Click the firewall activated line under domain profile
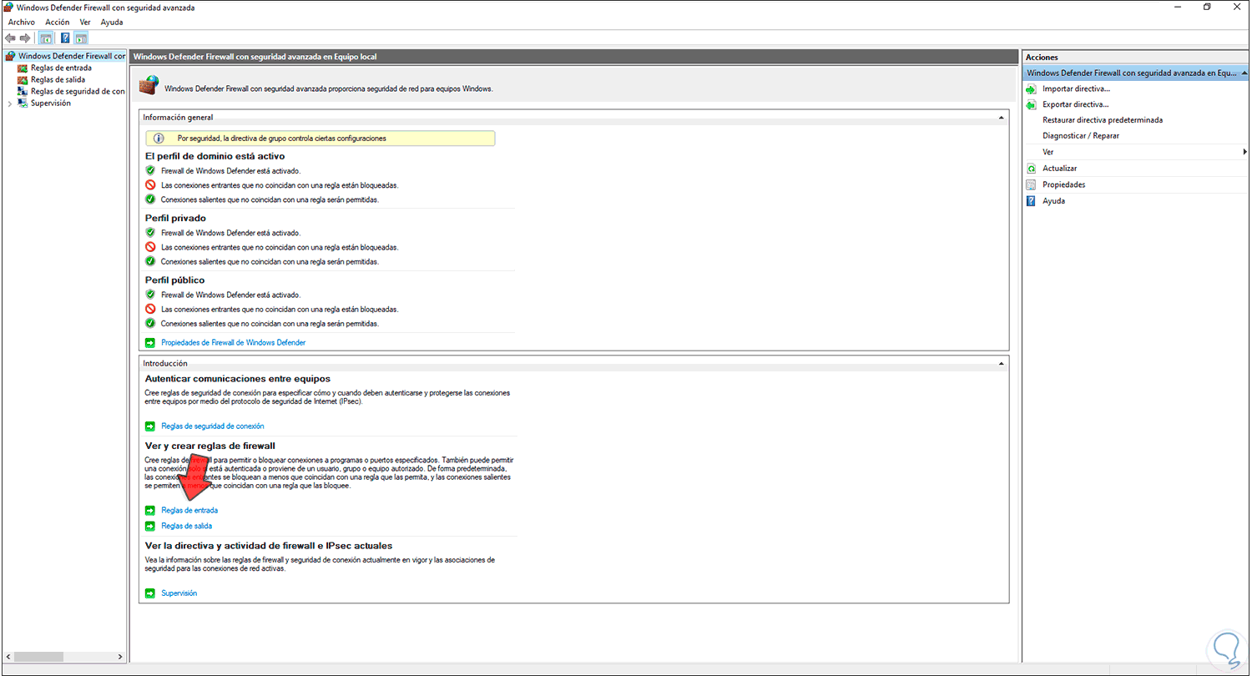The width and height of the screenshot is (1252, 676). pyautogui.click(x=230, y=170)
